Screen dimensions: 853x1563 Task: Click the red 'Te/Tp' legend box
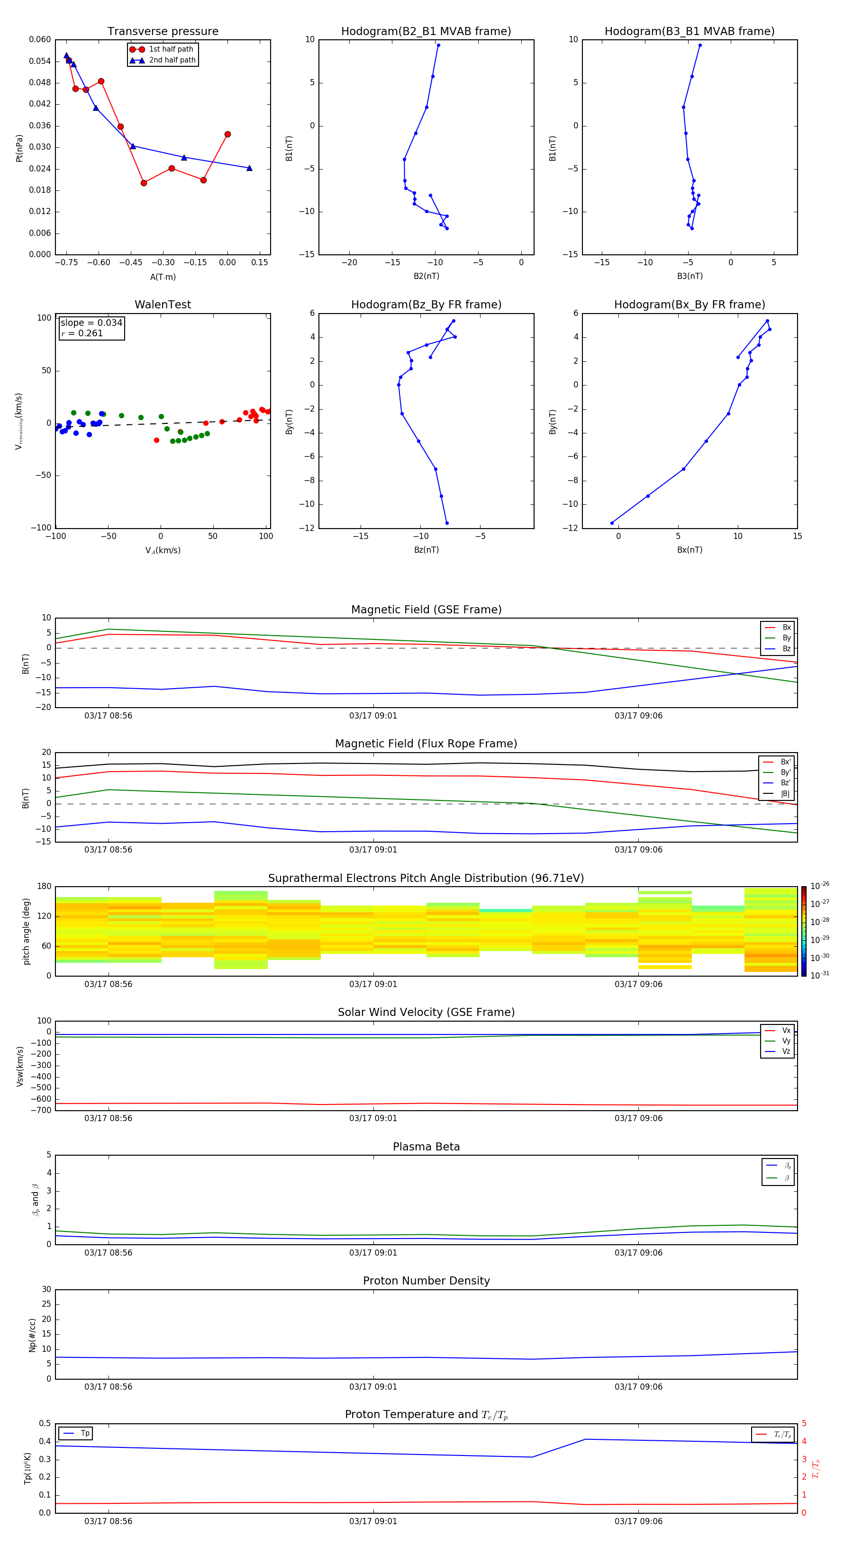pos(773,1434)
